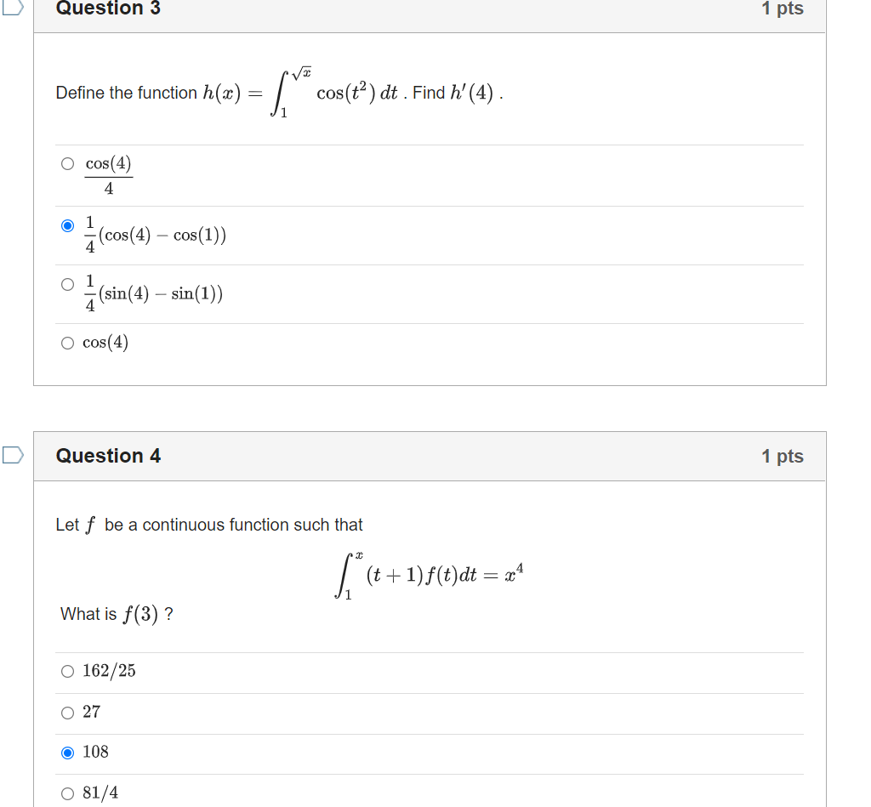Screen dimensions: 871x807
Task: Click the 1 pts label for Question 4
Action: point(783,456)
